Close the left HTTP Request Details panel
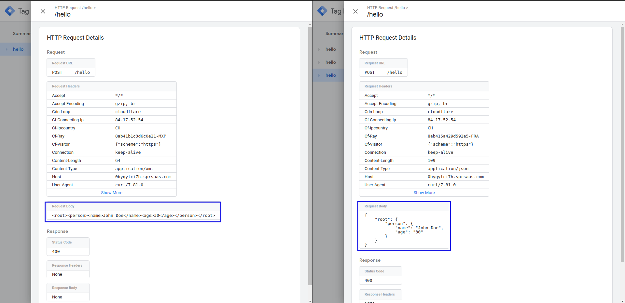Screen dimensions: 625x303 43,11
